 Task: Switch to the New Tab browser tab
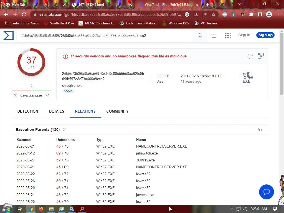[34, 5]
